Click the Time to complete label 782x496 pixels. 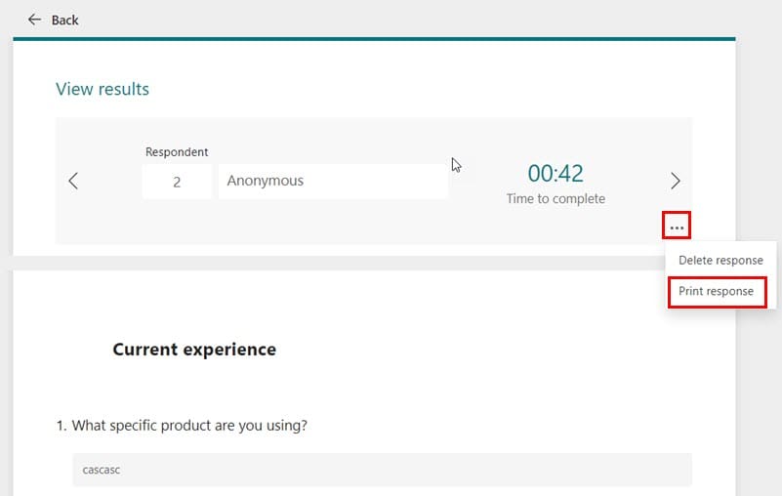click(x=556, y=198)
